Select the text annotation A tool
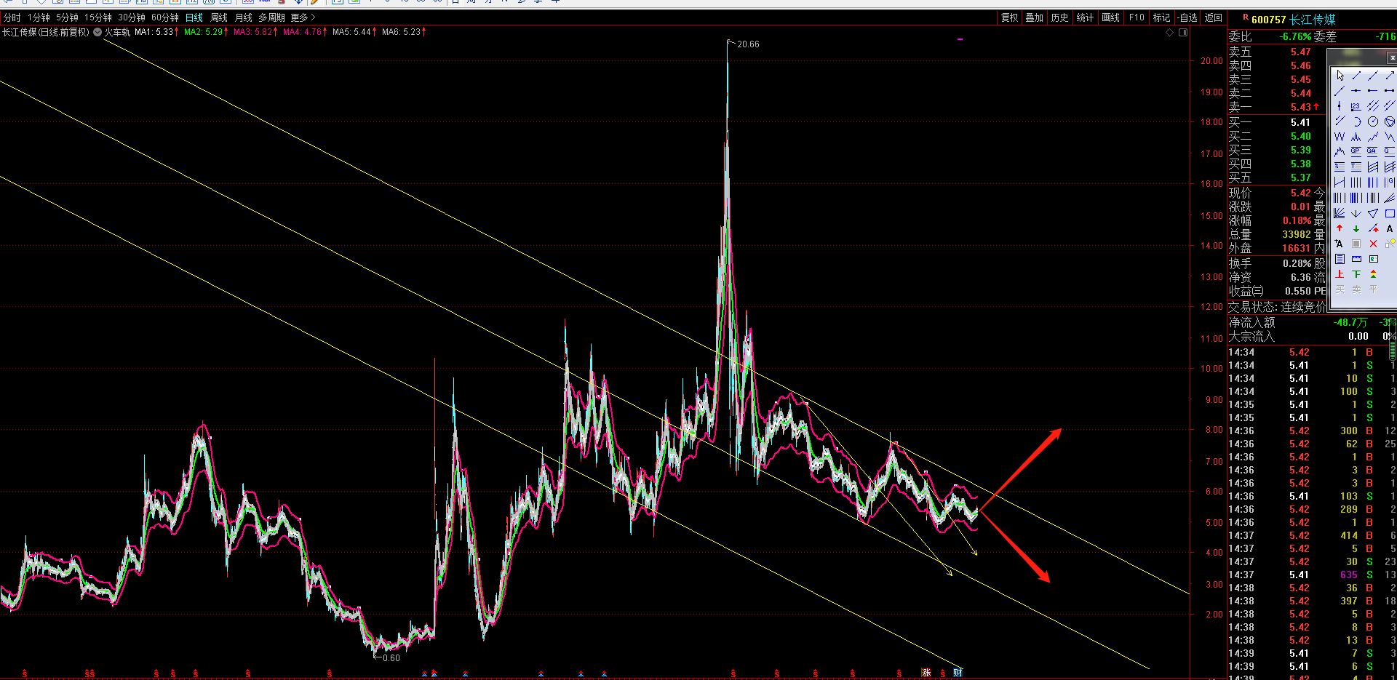Image resolution: width=1397 pixels, height=680 pixels. click(1390, 228)
